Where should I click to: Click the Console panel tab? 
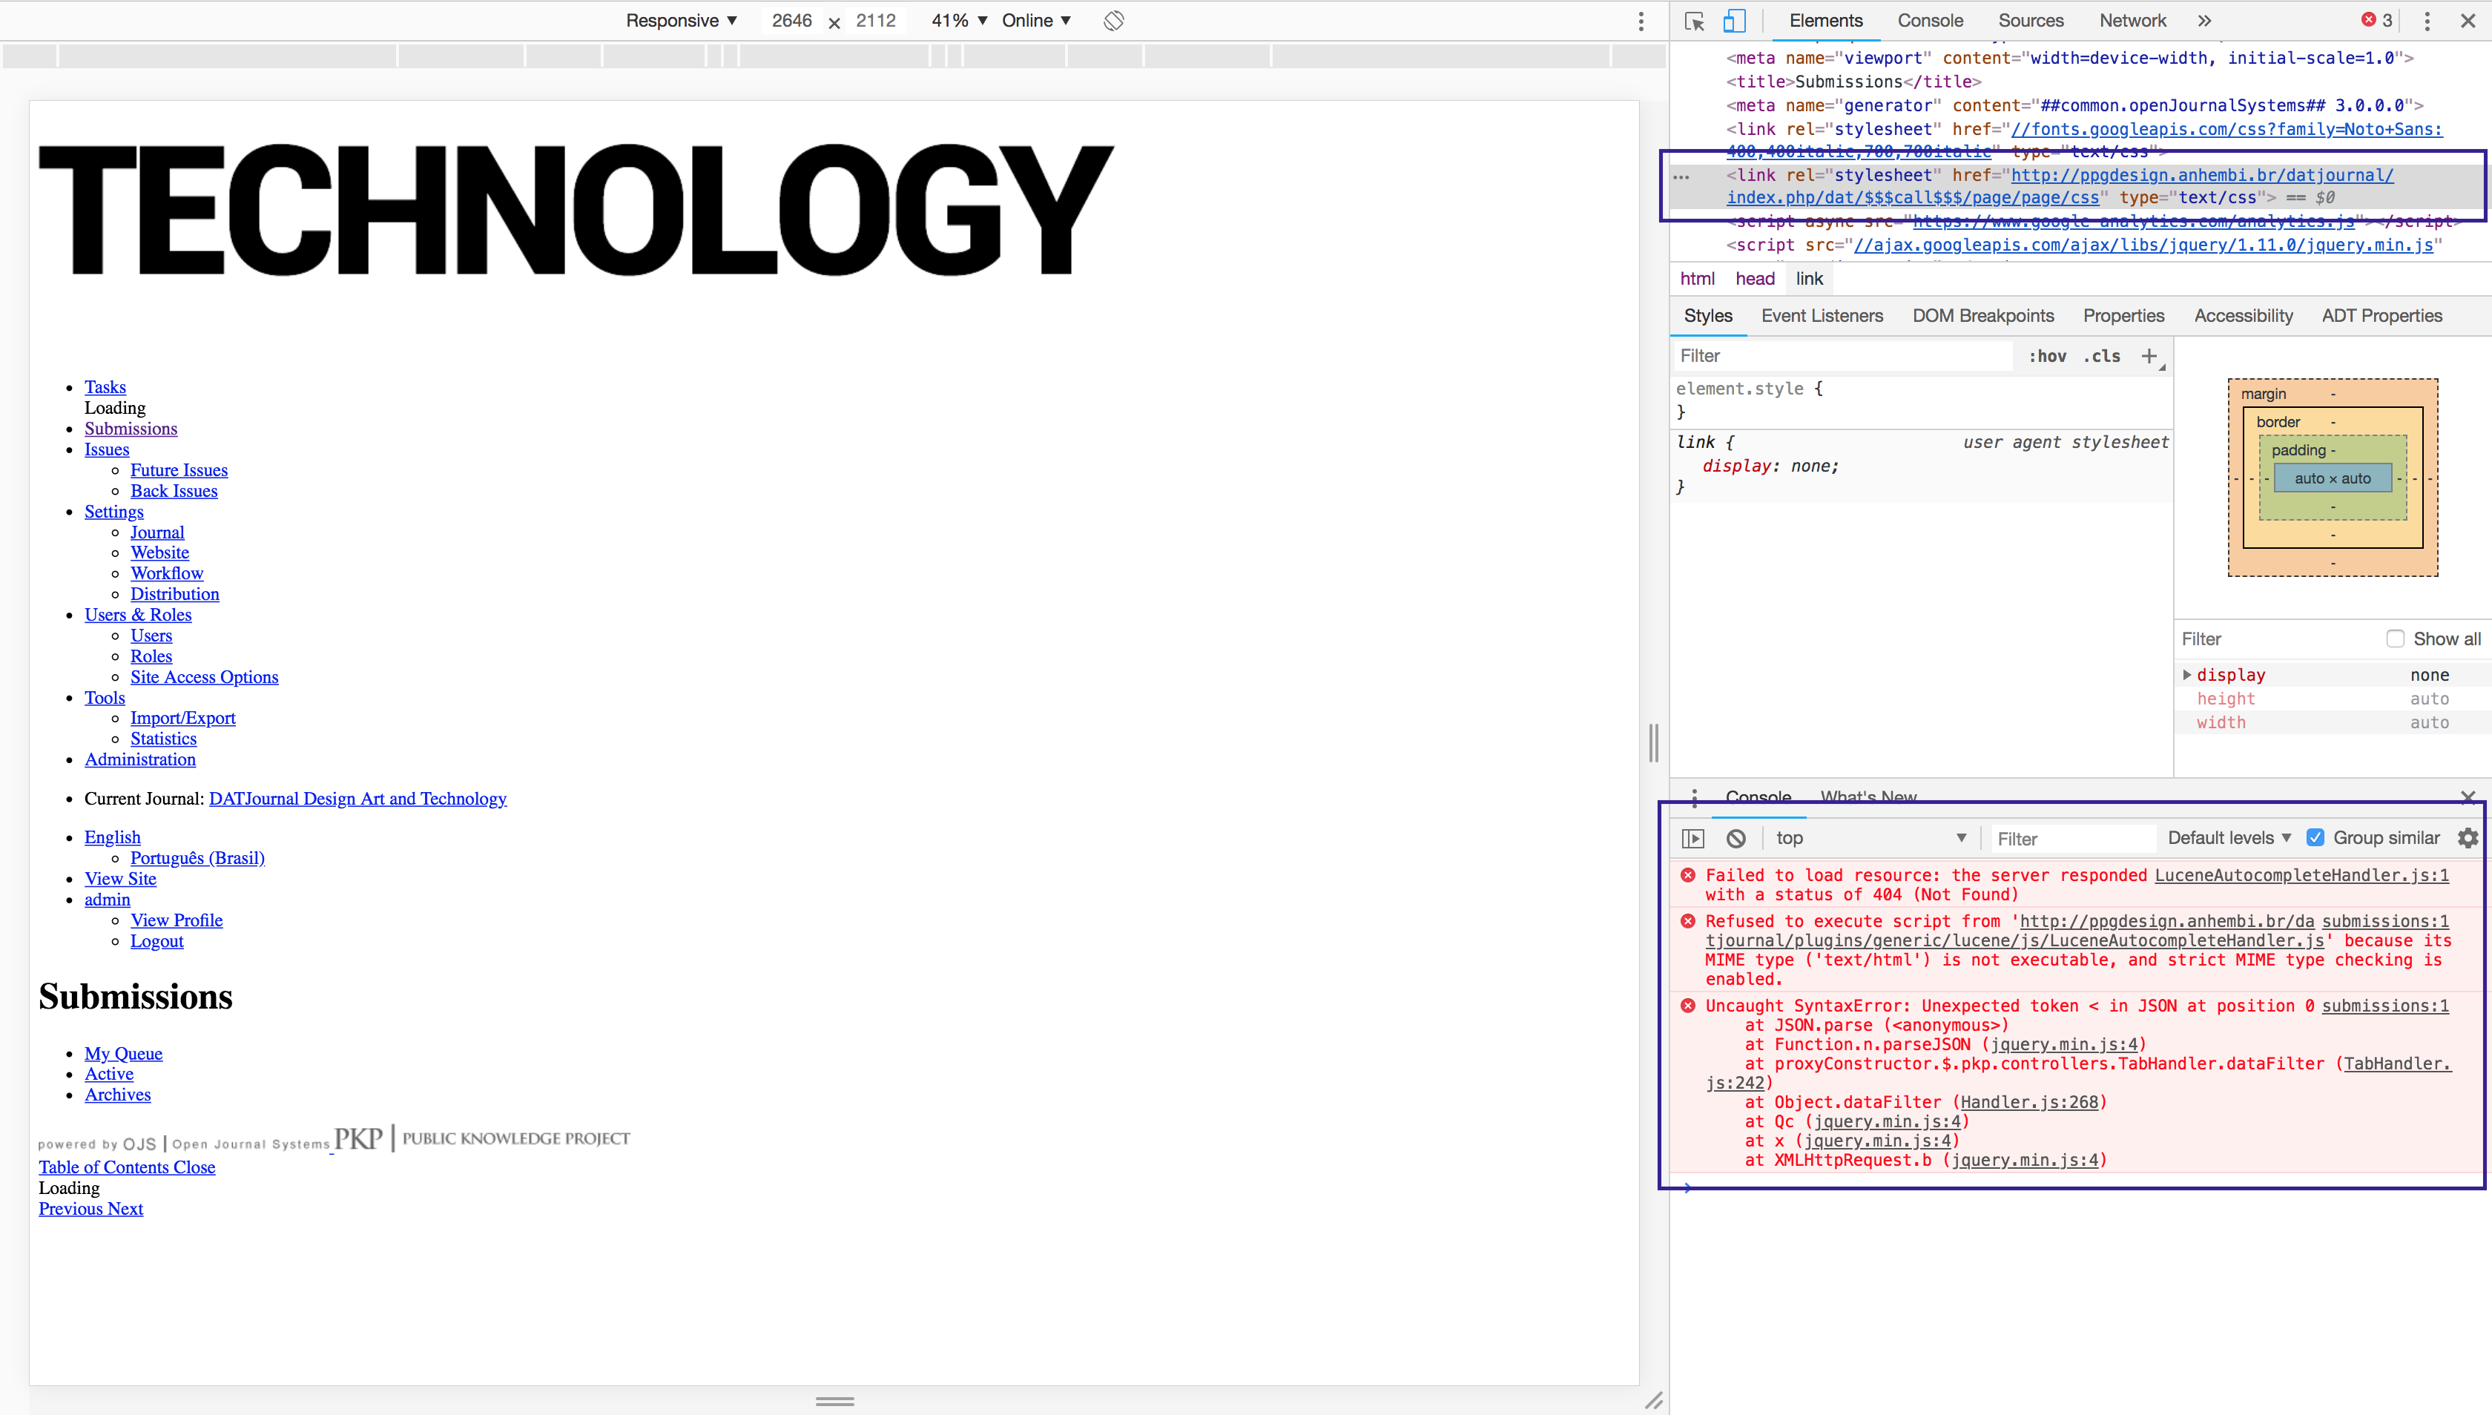coord(1758,797)
